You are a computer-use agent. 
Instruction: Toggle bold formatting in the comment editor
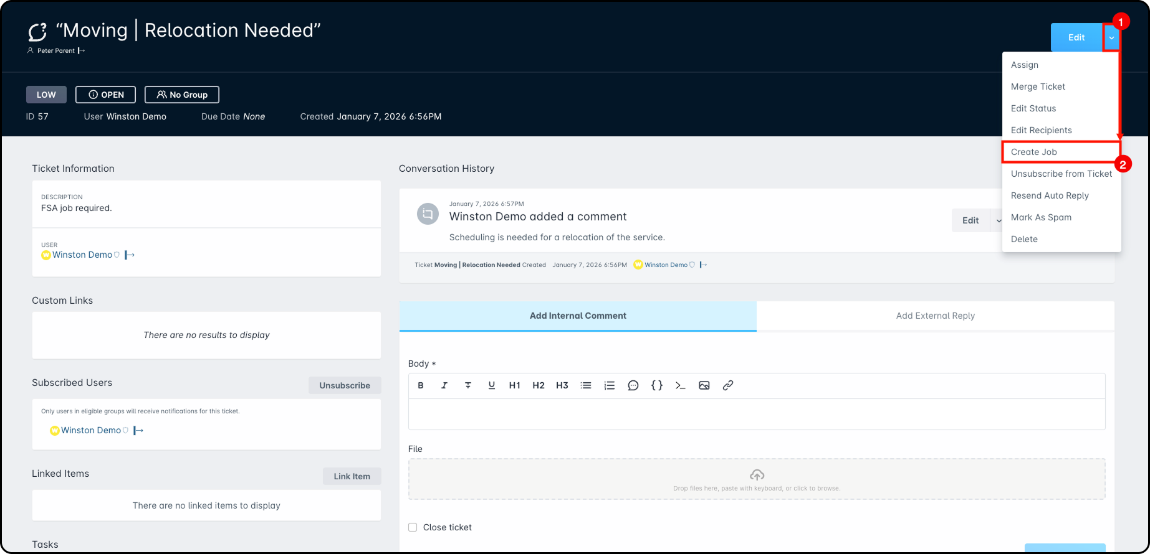[421, 385]
